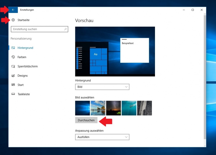The height and width of the screenshot is (155, 216).
Task: Choose the gray rock cliff wallpaper
Action: tap(144, 108)
